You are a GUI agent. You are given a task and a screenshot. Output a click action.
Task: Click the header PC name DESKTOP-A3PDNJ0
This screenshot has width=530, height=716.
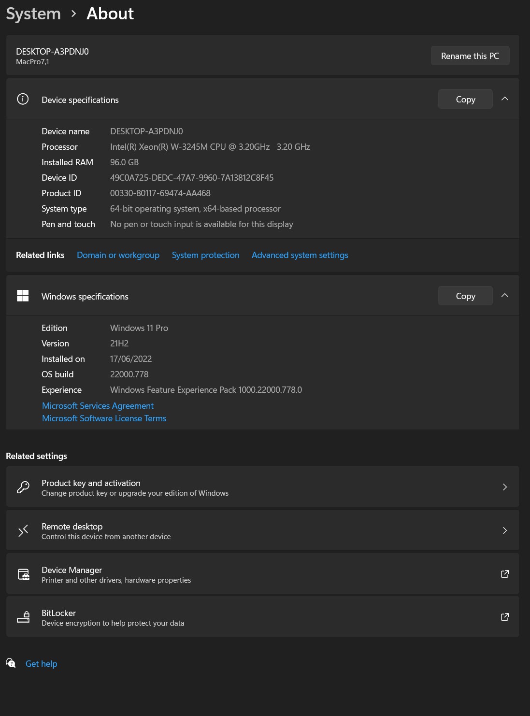pos(52,52)
